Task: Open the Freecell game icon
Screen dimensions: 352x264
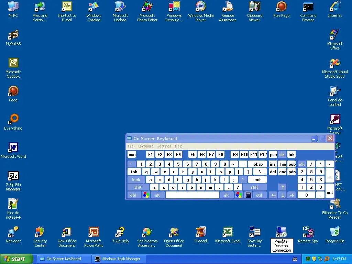Action: click(201, 232)
